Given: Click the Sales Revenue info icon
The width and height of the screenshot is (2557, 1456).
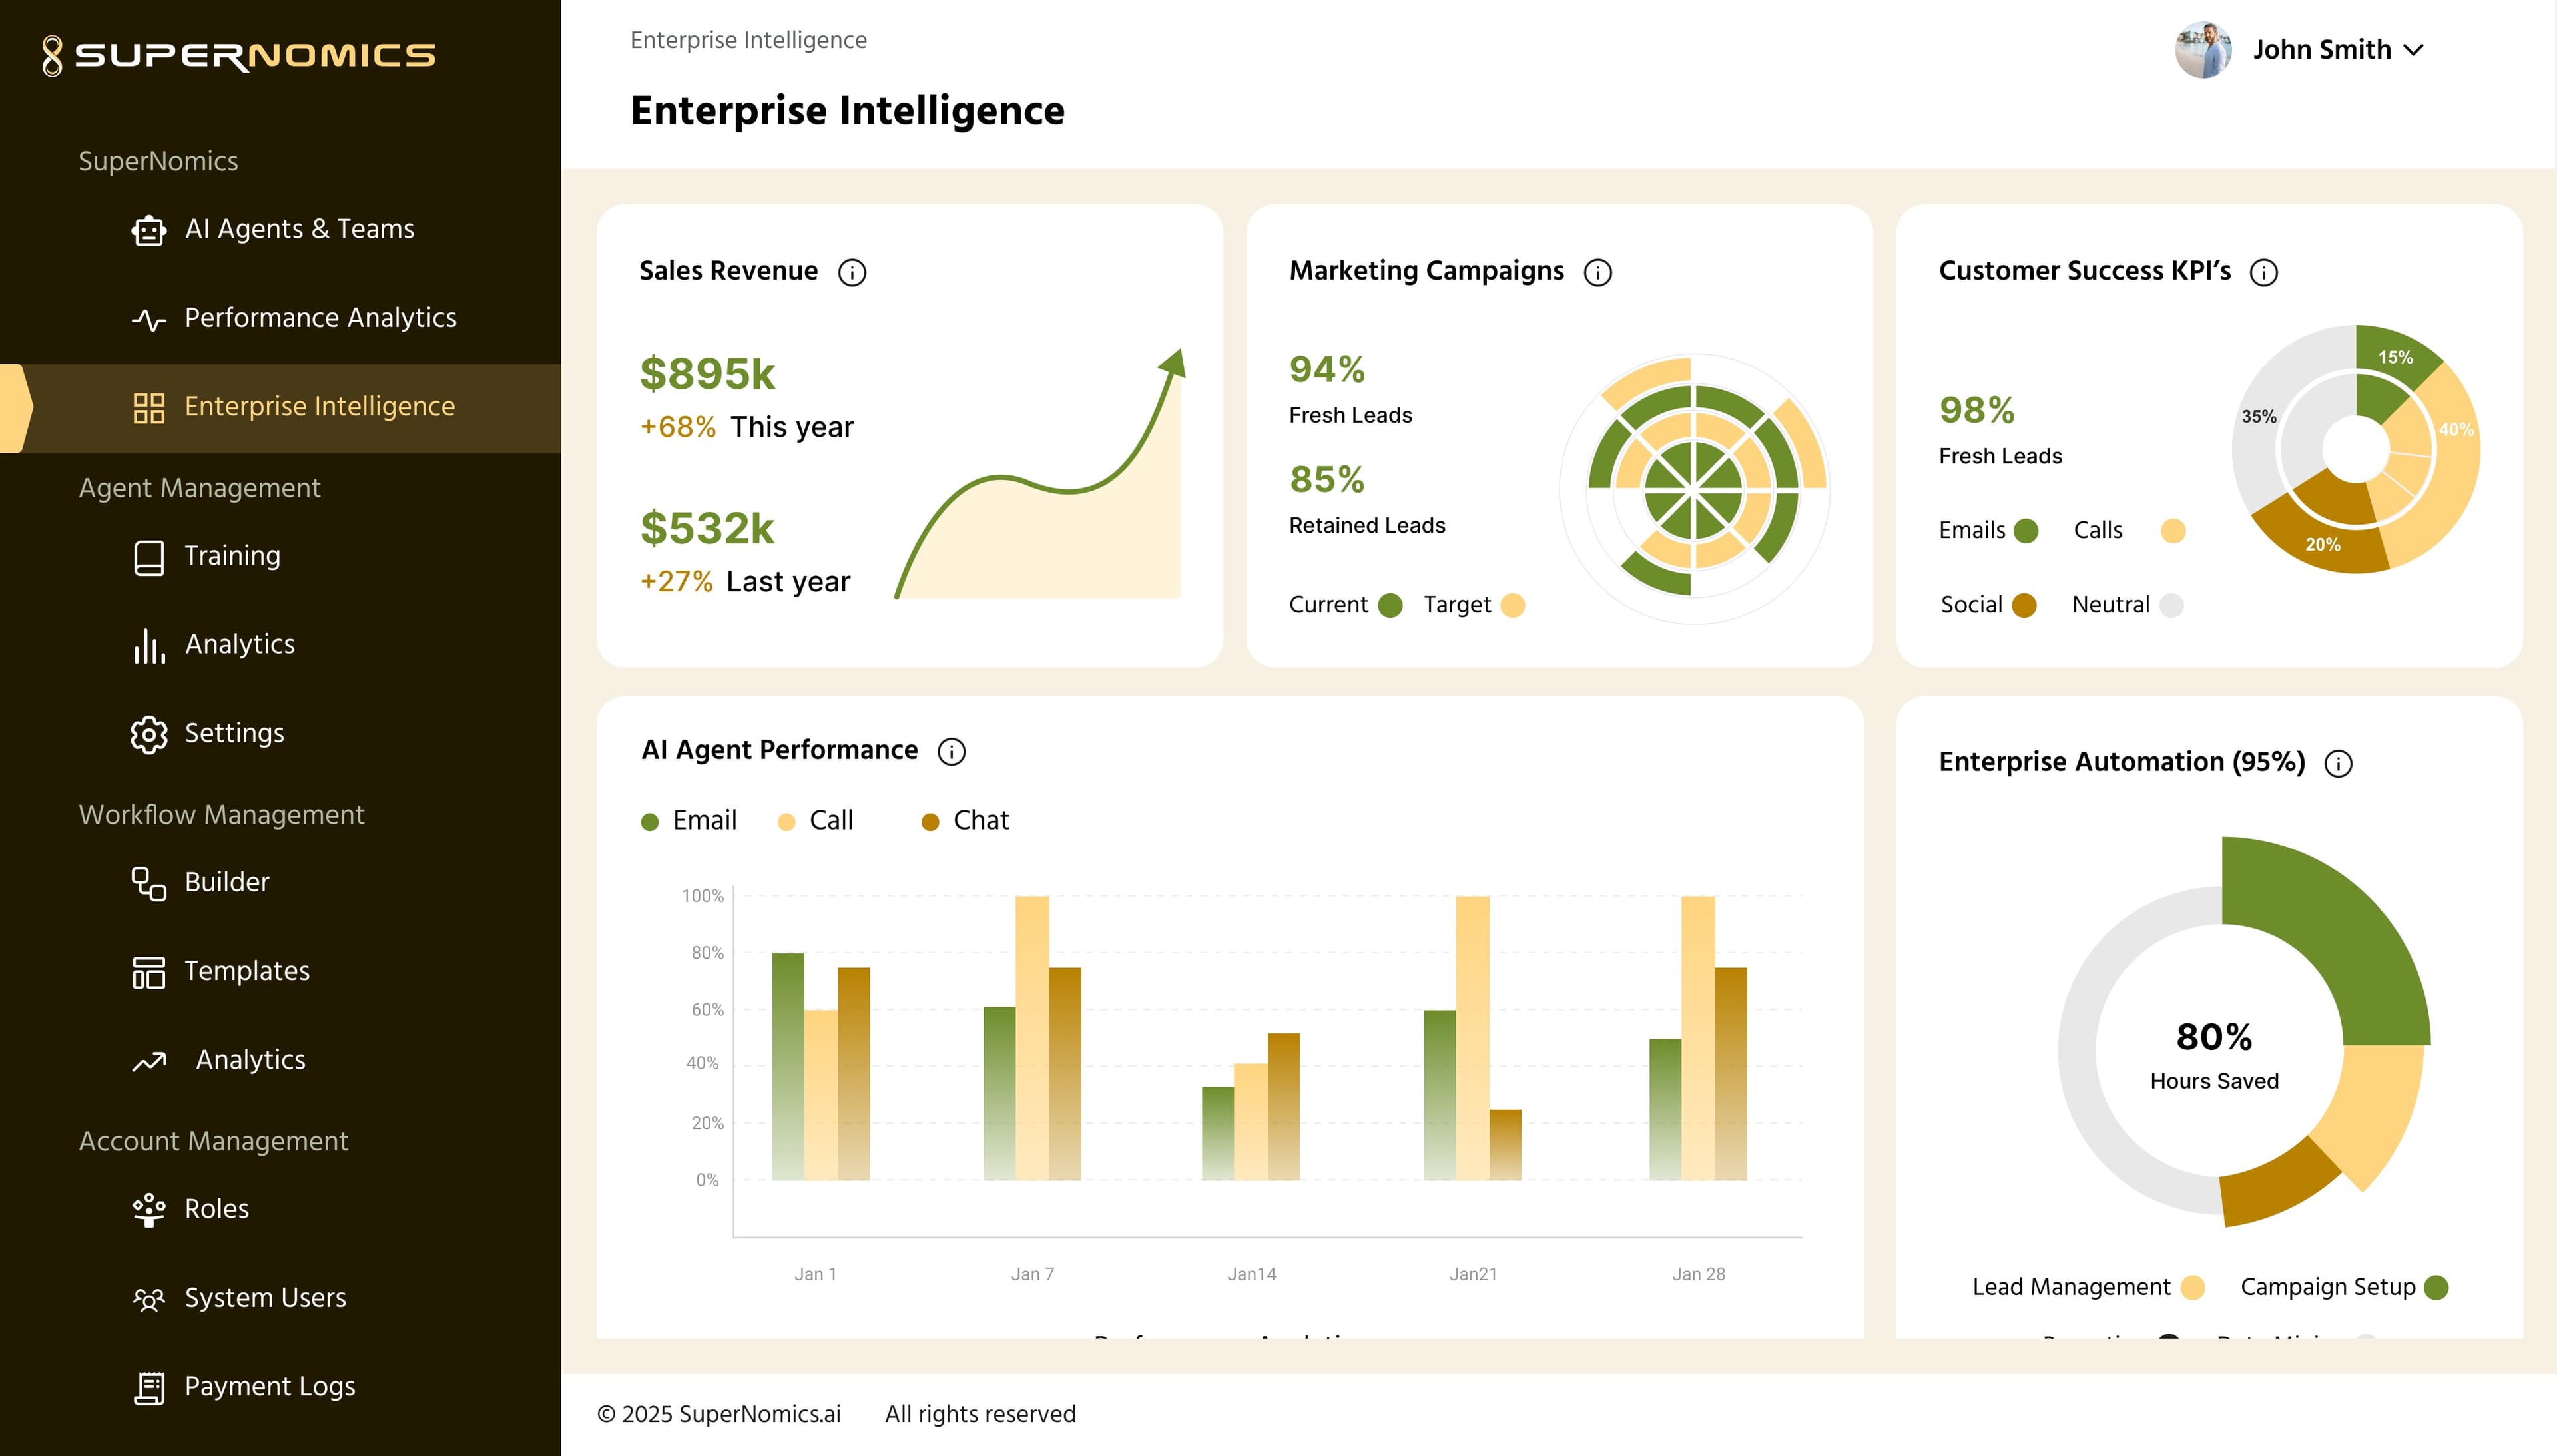Looking at the screenshot, I should (852, 272).
